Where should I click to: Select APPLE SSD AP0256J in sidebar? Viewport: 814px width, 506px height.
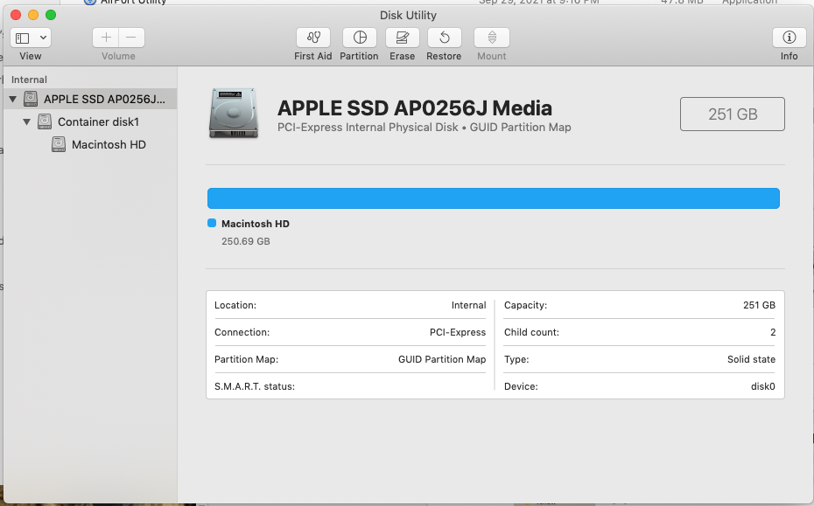90,99
